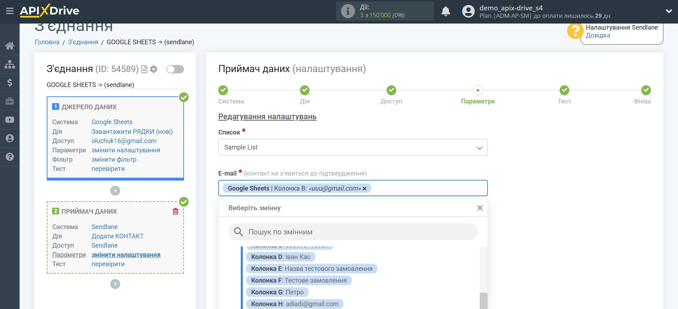This screenshot has height=309, width=678.
Task: Click source змінити налаштування link
Action: [126, 150]
